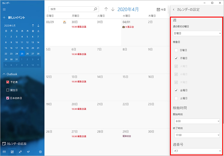Open 13:30 編集会議 event on 27日

pyautogui.click(x=79, y=136)
